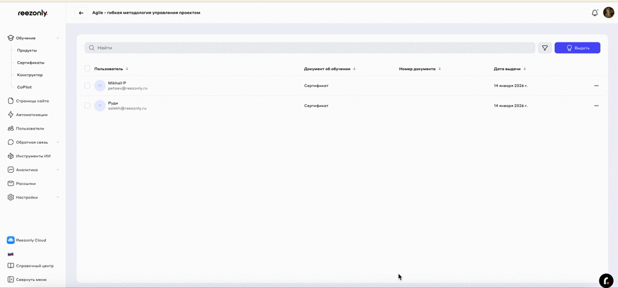Open the user profile avatar
618x288 pixels.
coord(608,13)
